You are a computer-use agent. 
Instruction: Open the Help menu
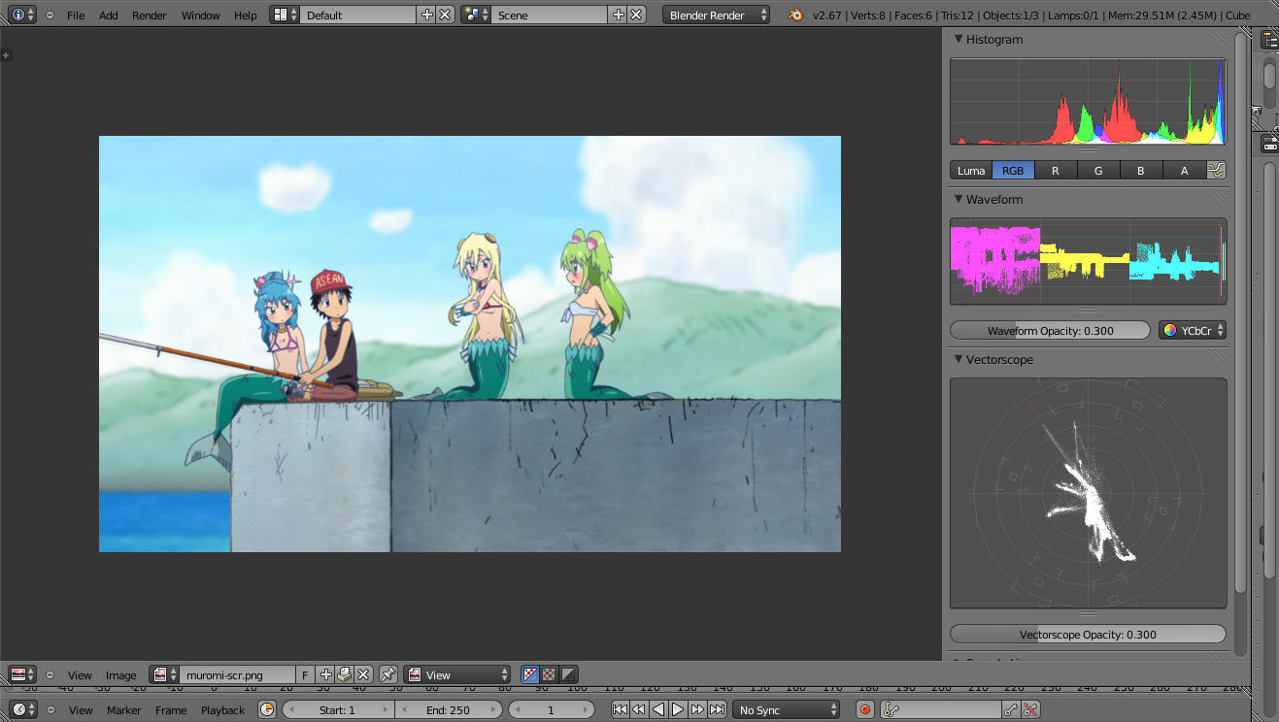(x=246, y=16)
